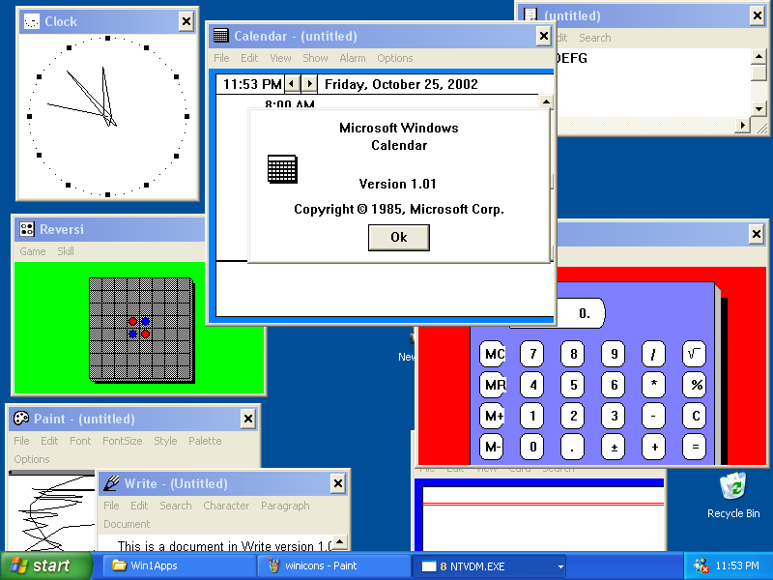Open the Palette menu in Paint
This screenshot has width=773, height=580.
205,441
